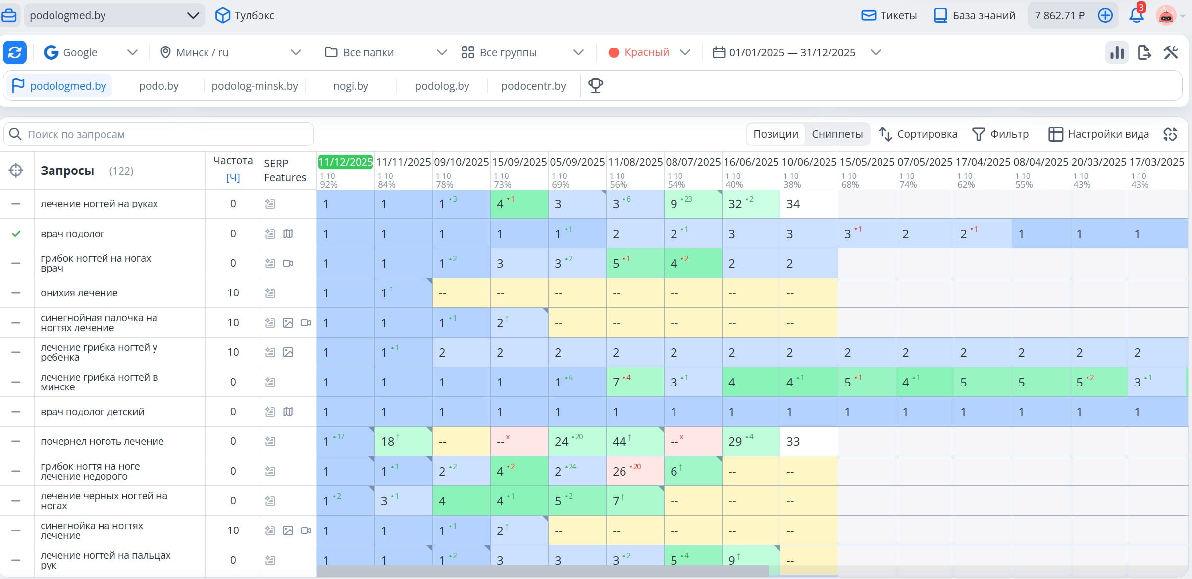Open Тикеты link
This screenshot has width=1192, height=579.
pos(889,15)
